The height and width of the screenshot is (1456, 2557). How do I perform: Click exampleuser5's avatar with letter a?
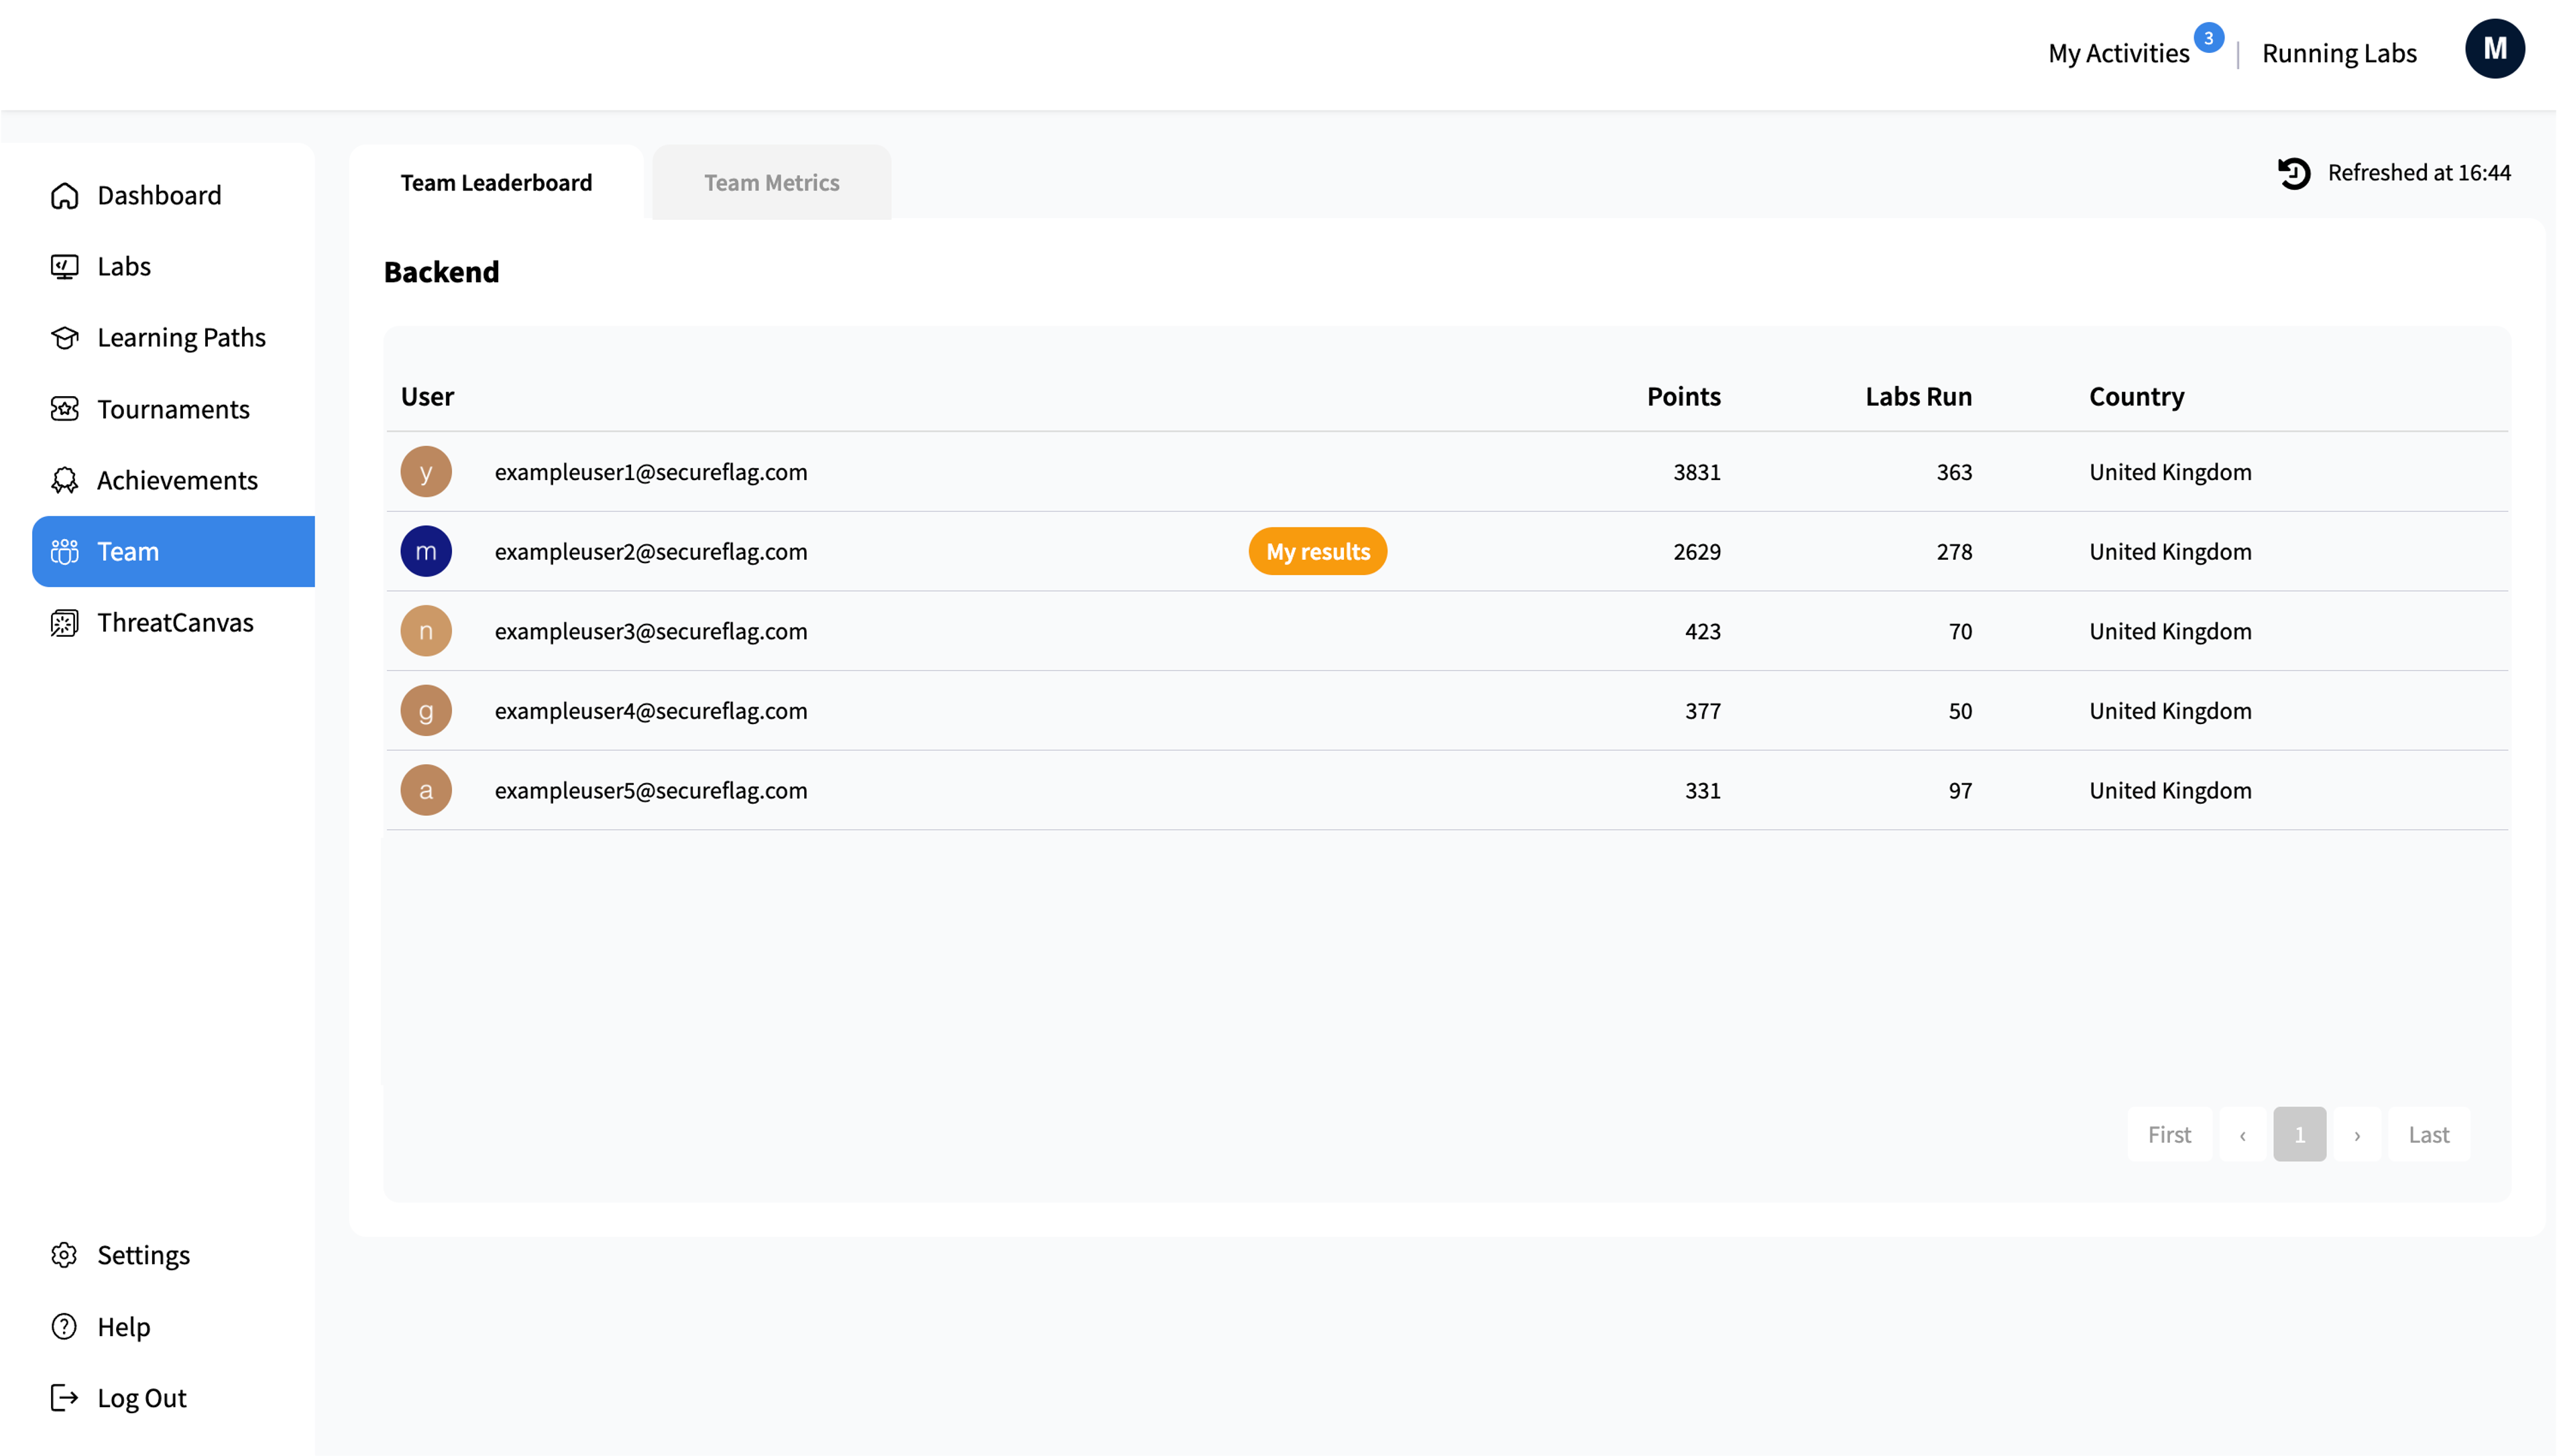tap(427, 790)
